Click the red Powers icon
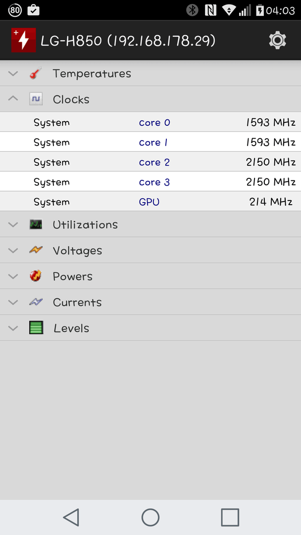Image resolution: width=301 pixels, height=535 pixels. [x=36, y=276]
